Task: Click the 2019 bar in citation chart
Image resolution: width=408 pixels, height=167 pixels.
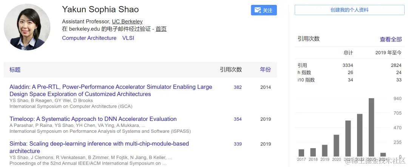Action: (x=325, y=150)
